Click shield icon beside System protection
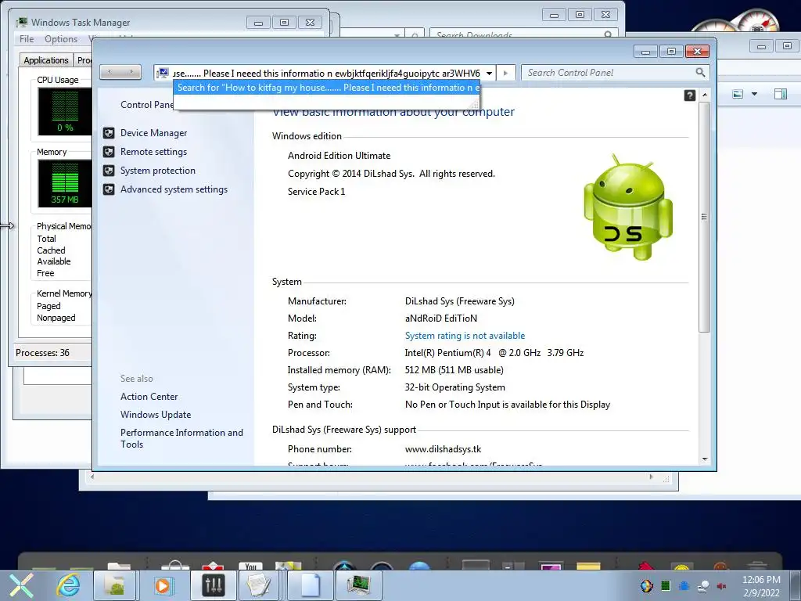The height and width of the screenshot is (601, 801). pyautogui.click(x=109, y=171)
